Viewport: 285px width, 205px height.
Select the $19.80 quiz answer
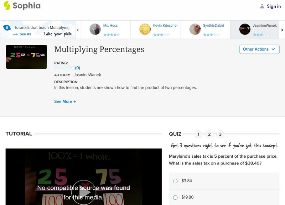click(x=175, y=198)
